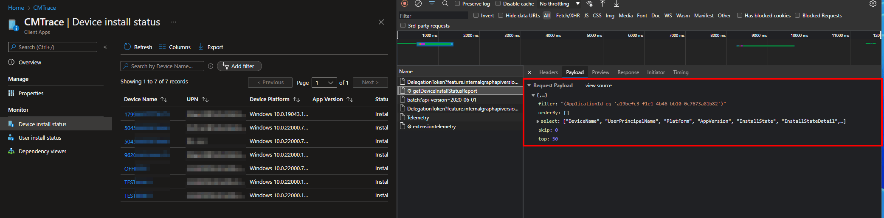Screen dimensions: 884x218
Task: Collapse the Request Payload section
Action: point(529,86)
